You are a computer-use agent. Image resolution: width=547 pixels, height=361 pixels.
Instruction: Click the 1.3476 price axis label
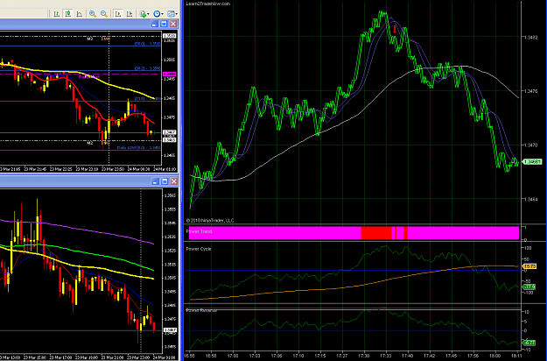pyautogui.click(x=531, y=91)
